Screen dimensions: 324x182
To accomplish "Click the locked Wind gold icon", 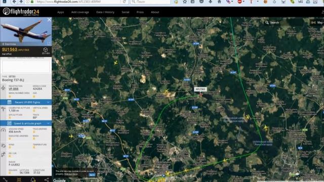I will point(10,147).
